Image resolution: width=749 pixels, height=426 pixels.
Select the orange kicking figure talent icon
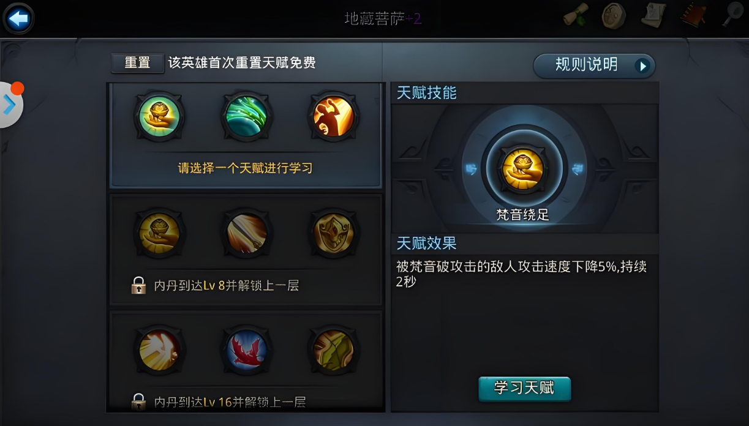click(x=334, y=116)
